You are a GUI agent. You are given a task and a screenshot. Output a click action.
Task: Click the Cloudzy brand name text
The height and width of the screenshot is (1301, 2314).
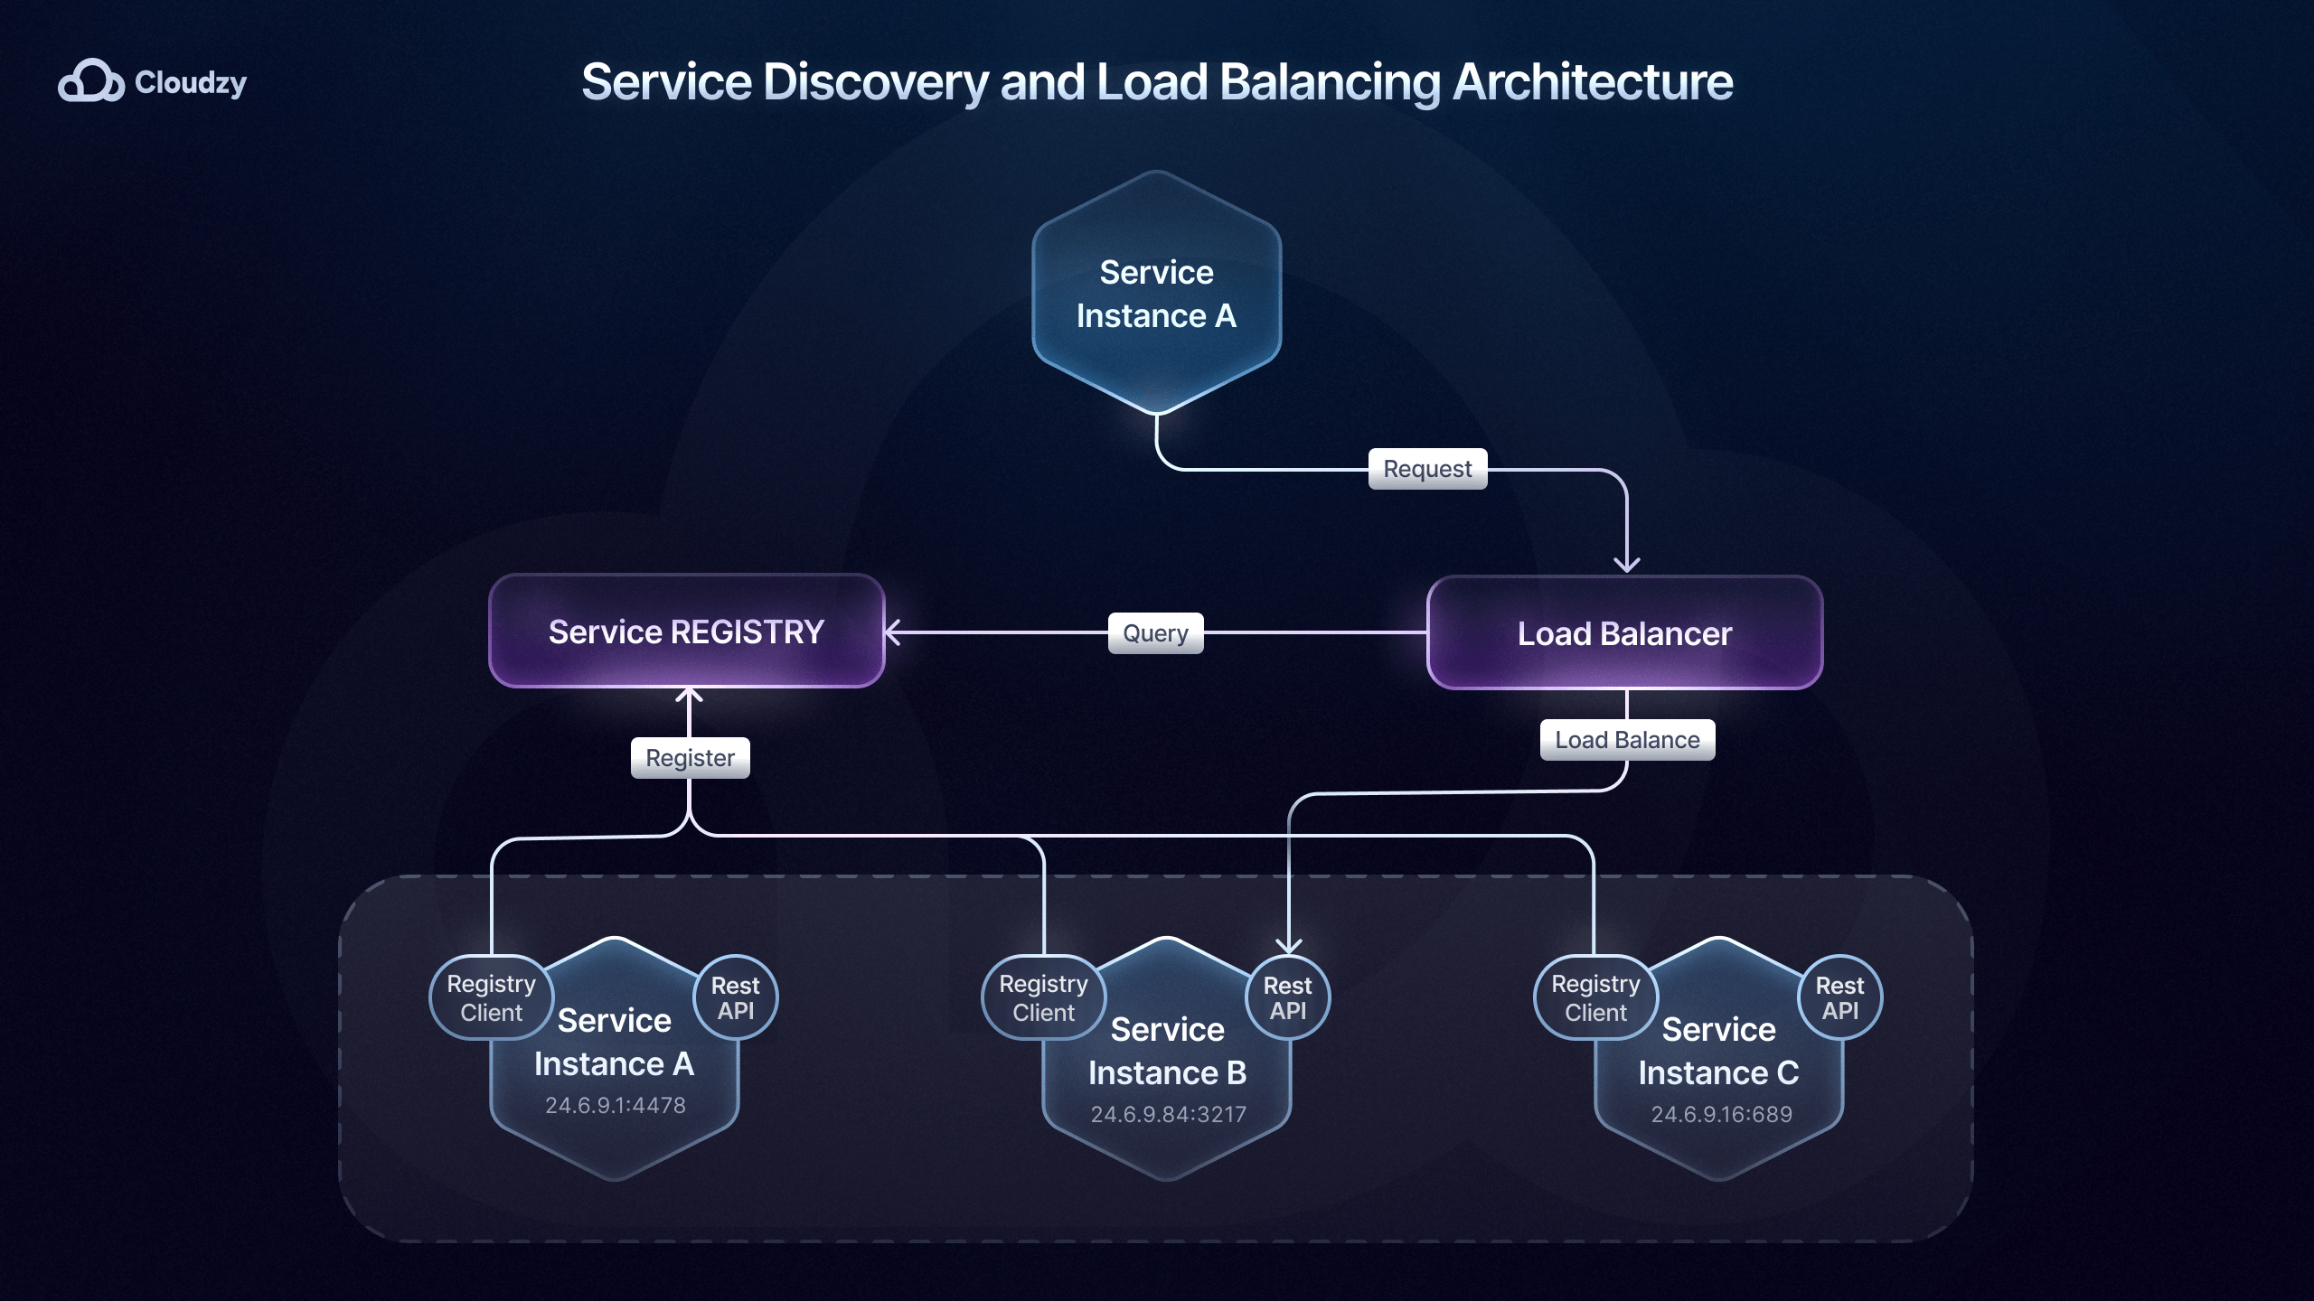click(x=191, y=83)
